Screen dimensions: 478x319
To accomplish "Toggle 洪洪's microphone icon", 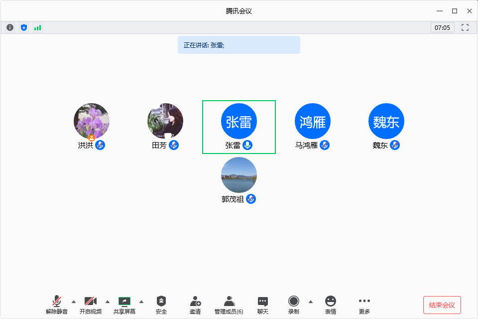I will coord(100,145).
